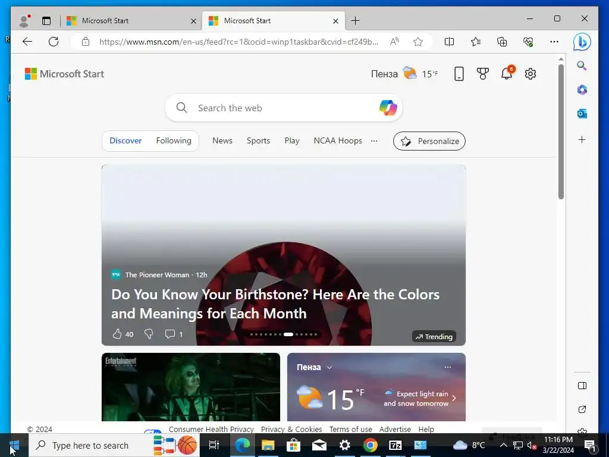Open 7-Zip from the taskbar
The image size is (609, 457).
point(395,445)
